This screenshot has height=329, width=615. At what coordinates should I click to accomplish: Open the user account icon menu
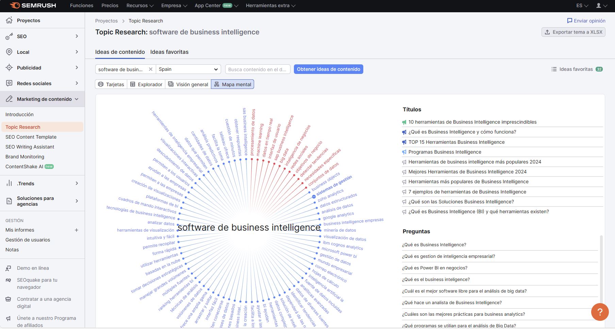coord(599,5)
